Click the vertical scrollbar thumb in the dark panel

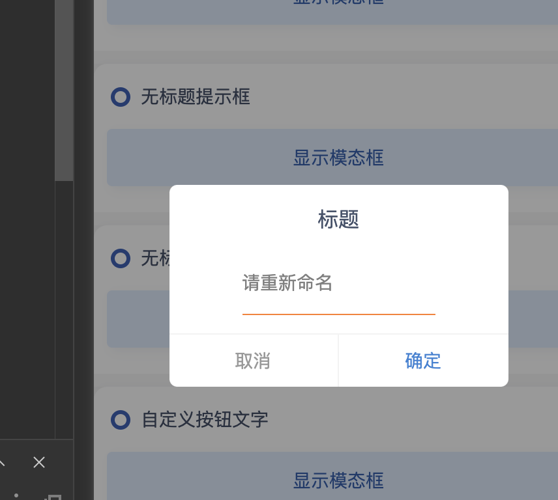[x=64, y=90]
